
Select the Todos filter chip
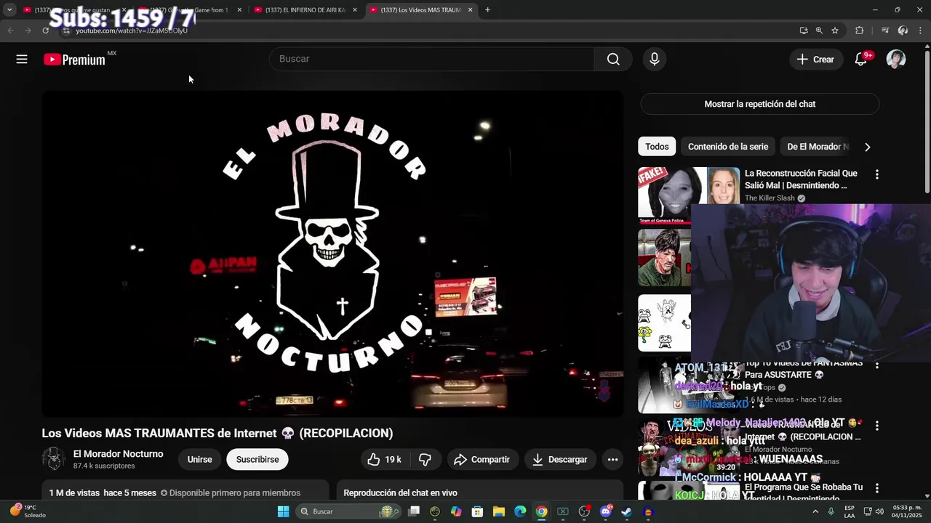657,147
